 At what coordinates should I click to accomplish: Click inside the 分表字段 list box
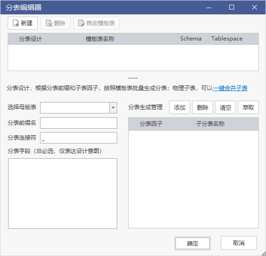click(x=62, y=194)
